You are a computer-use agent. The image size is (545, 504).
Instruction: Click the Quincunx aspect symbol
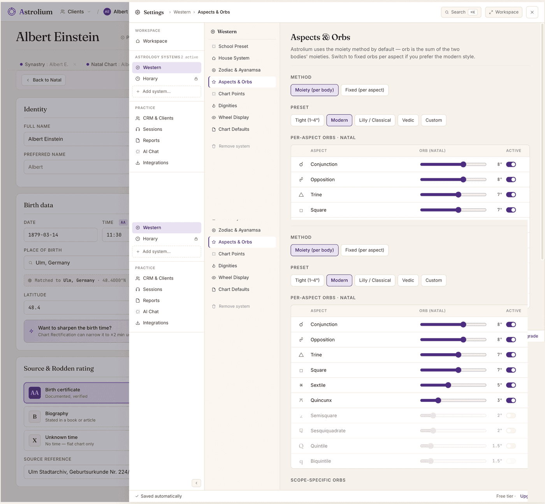coord(301,400)
